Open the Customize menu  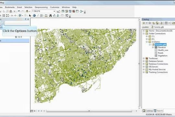pos(55,7)
